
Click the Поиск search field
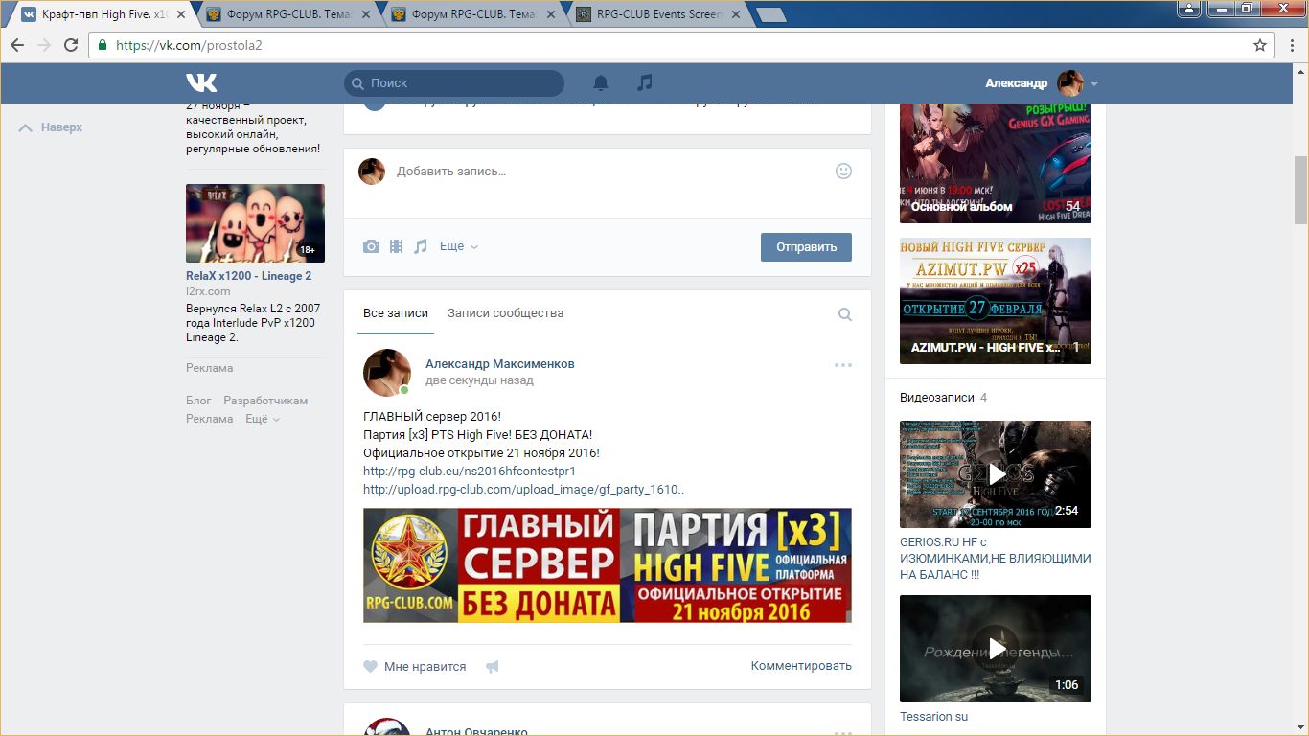pos(454,83)
